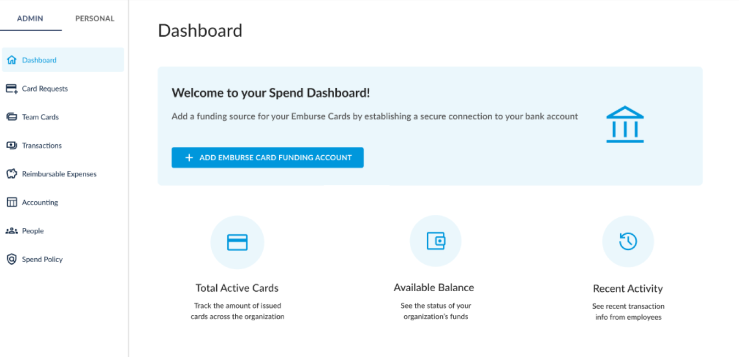Click the Team Cards icon
Screen dimensions: 739x357
coord(12,117)
